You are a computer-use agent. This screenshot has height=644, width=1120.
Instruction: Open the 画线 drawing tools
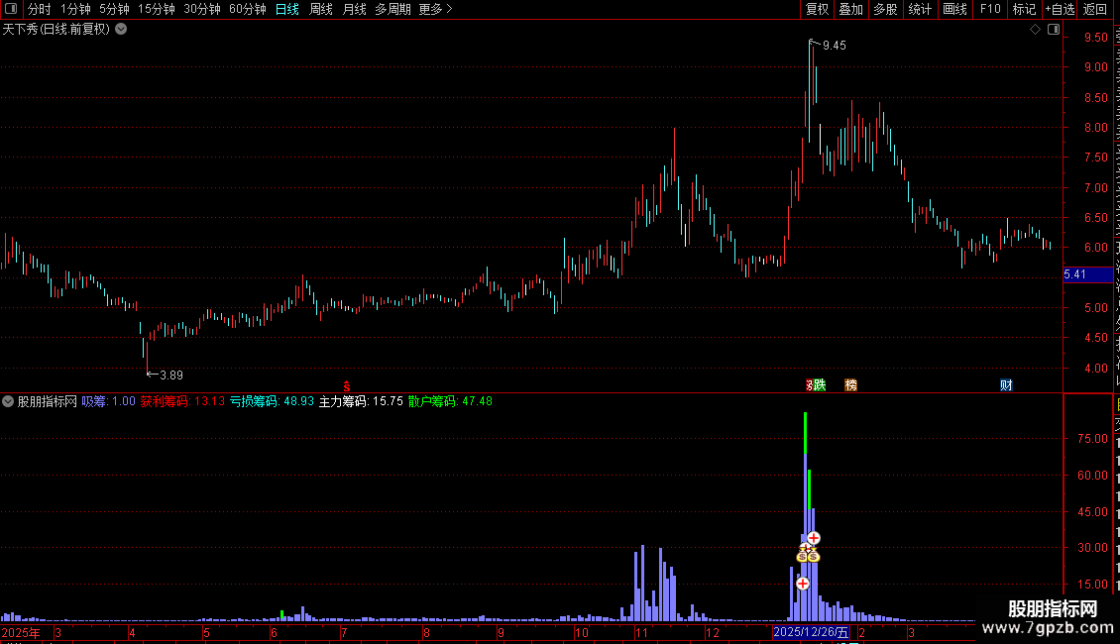(955, 9)
